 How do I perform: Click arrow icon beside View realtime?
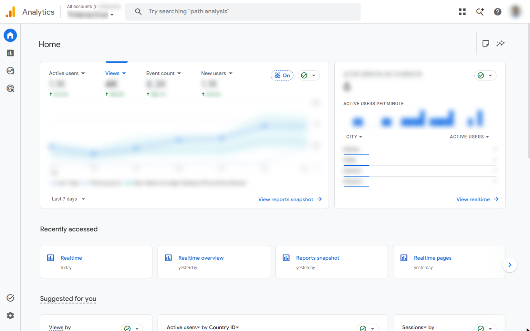click(496, 199)
